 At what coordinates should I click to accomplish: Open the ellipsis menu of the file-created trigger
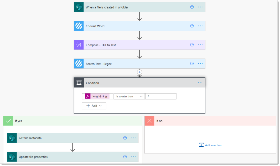pyautogui.click(x=200, y=7)
